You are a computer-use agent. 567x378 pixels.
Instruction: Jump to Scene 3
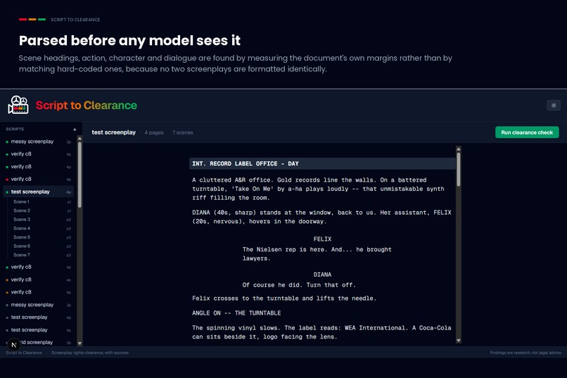[x=42, y=220]
